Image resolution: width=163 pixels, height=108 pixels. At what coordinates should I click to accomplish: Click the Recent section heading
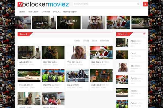pos(23,34)
